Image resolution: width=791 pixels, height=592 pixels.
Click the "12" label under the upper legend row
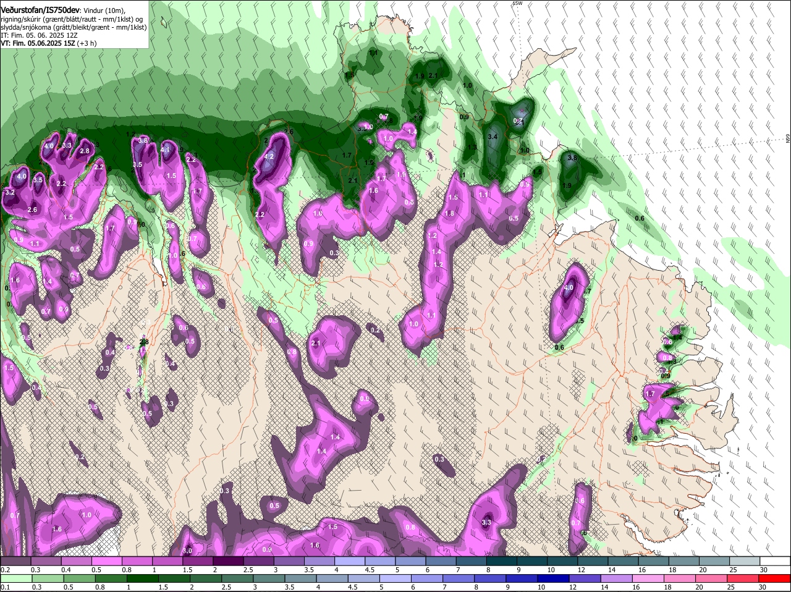[582, 570]
